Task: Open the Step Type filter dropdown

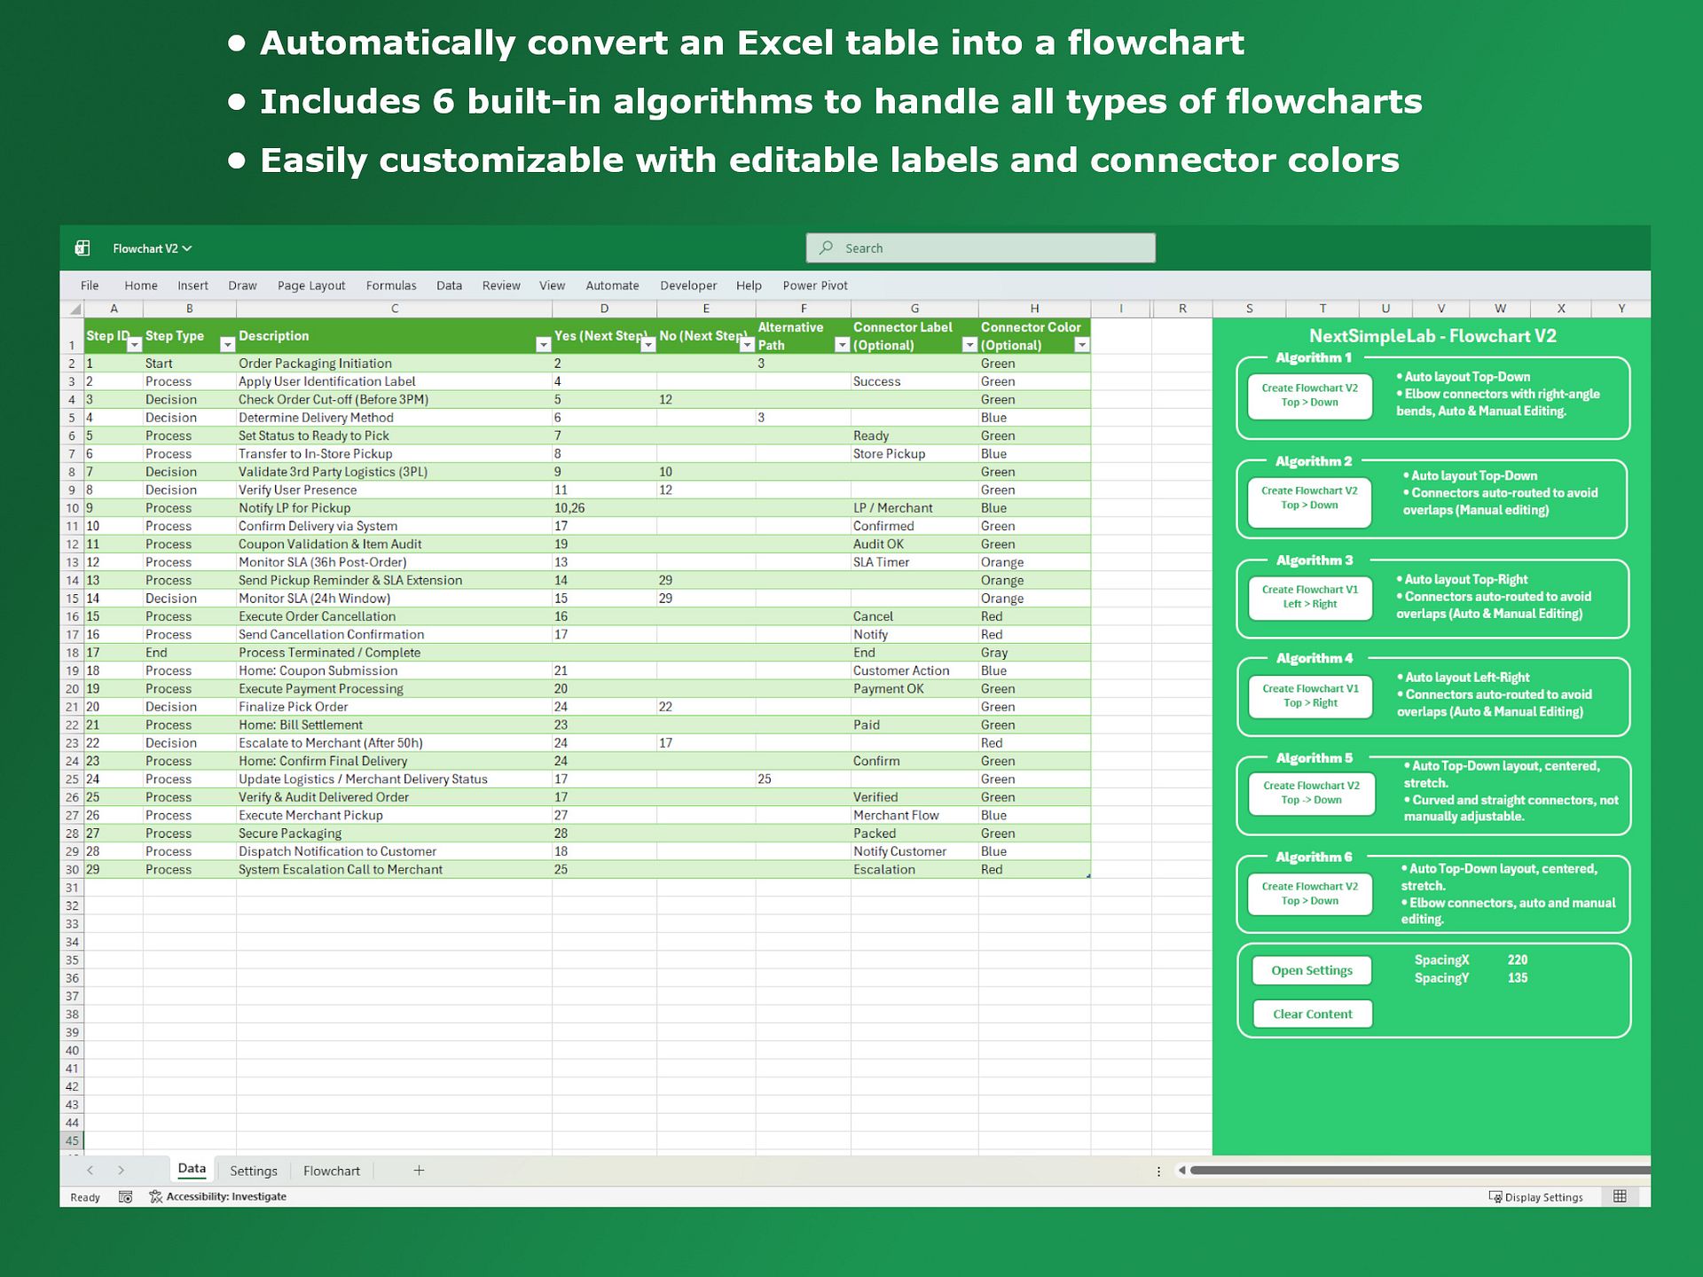Action: [x=227, y=345]
